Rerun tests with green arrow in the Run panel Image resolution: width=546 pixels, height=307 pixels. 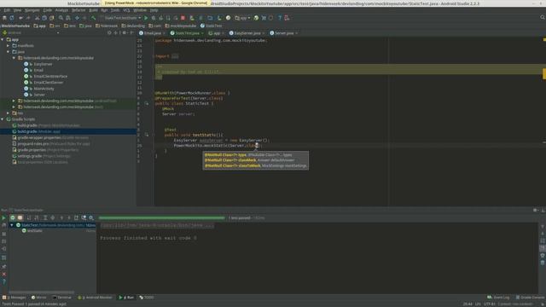3,218
